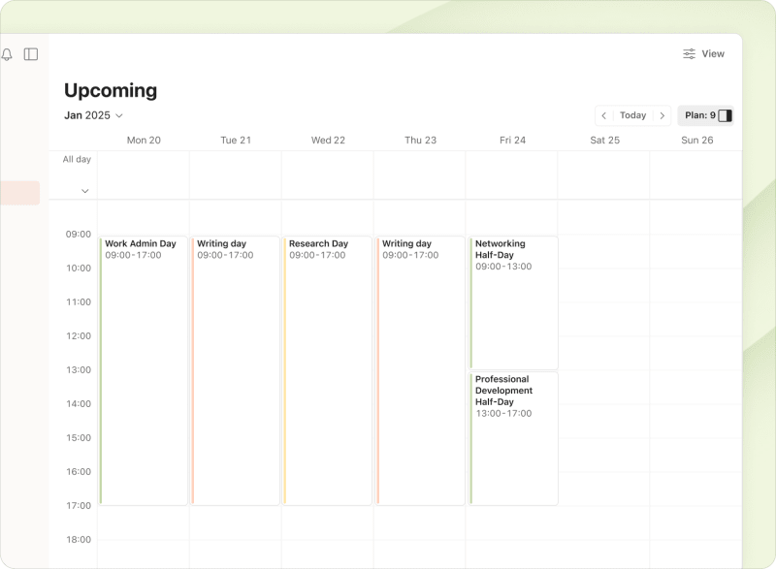Select Thursday's Writing day event
The height and width of the screenshot is (569, 776).
pyautogui.click(x=420, y=368)
